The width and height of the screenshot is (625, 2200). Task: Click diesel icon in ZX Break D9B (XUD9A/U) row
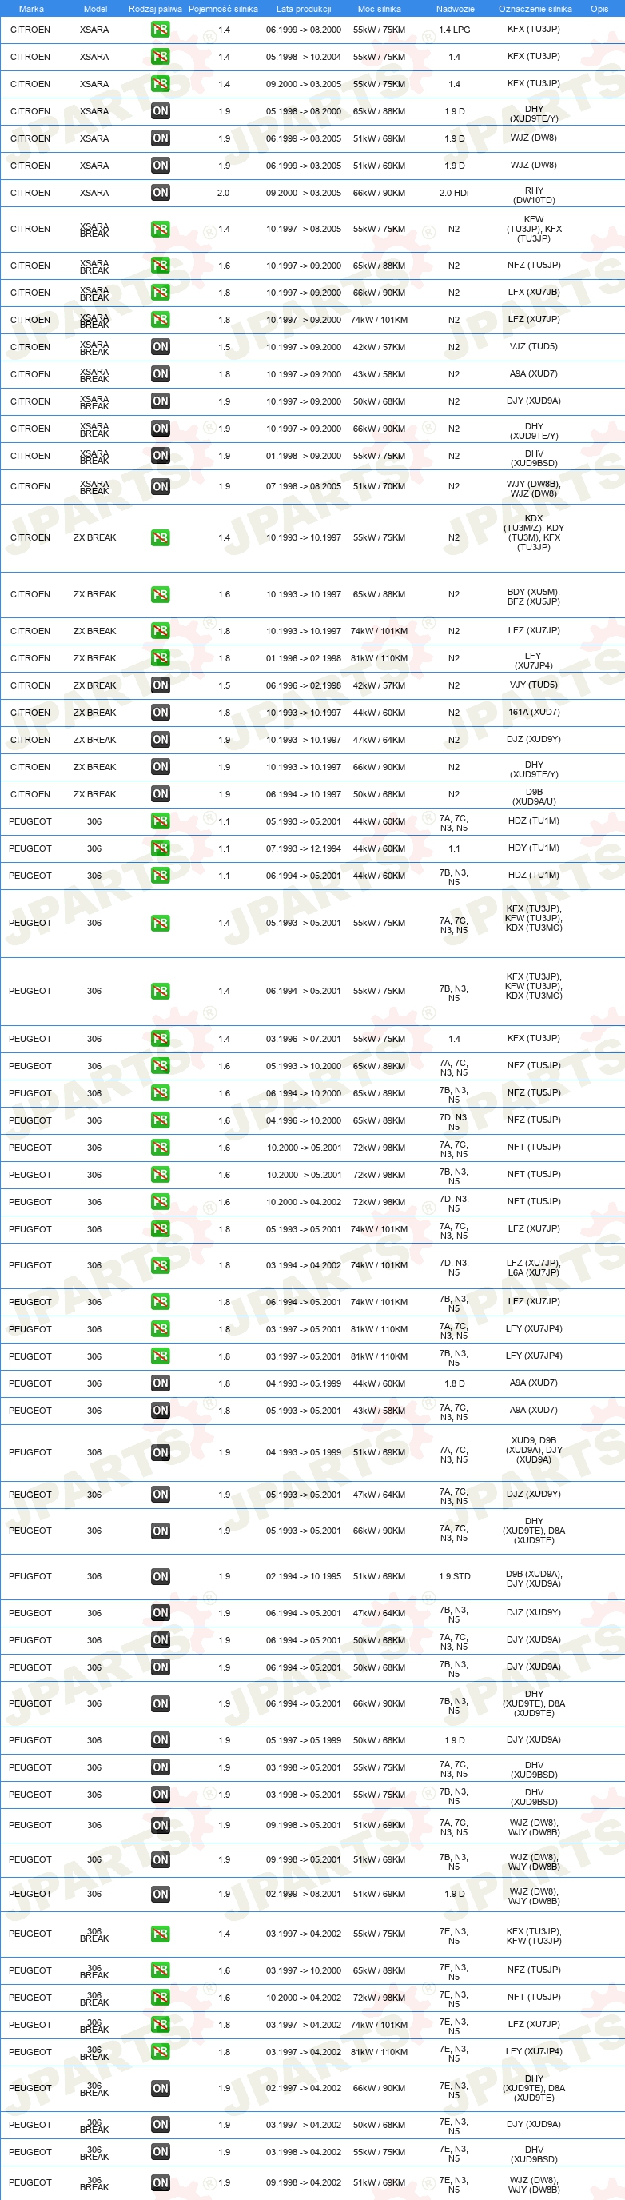click(x=161, y=794)
